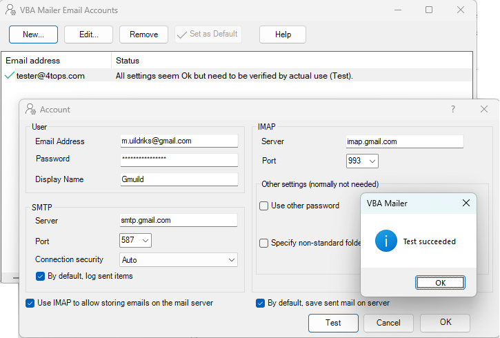Click the green checkmark beside tester@4tops.com
The width and height of the screenshot is (500, 338).
click(9, 76)
